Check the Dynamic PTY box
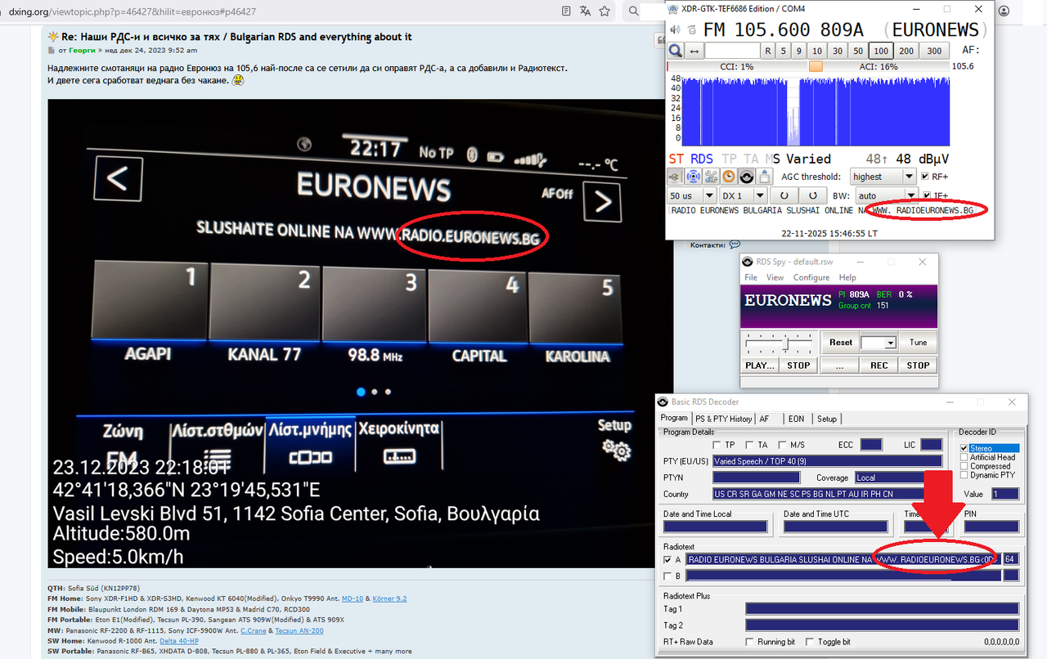 pyautogui.click(x=964, y=475)
